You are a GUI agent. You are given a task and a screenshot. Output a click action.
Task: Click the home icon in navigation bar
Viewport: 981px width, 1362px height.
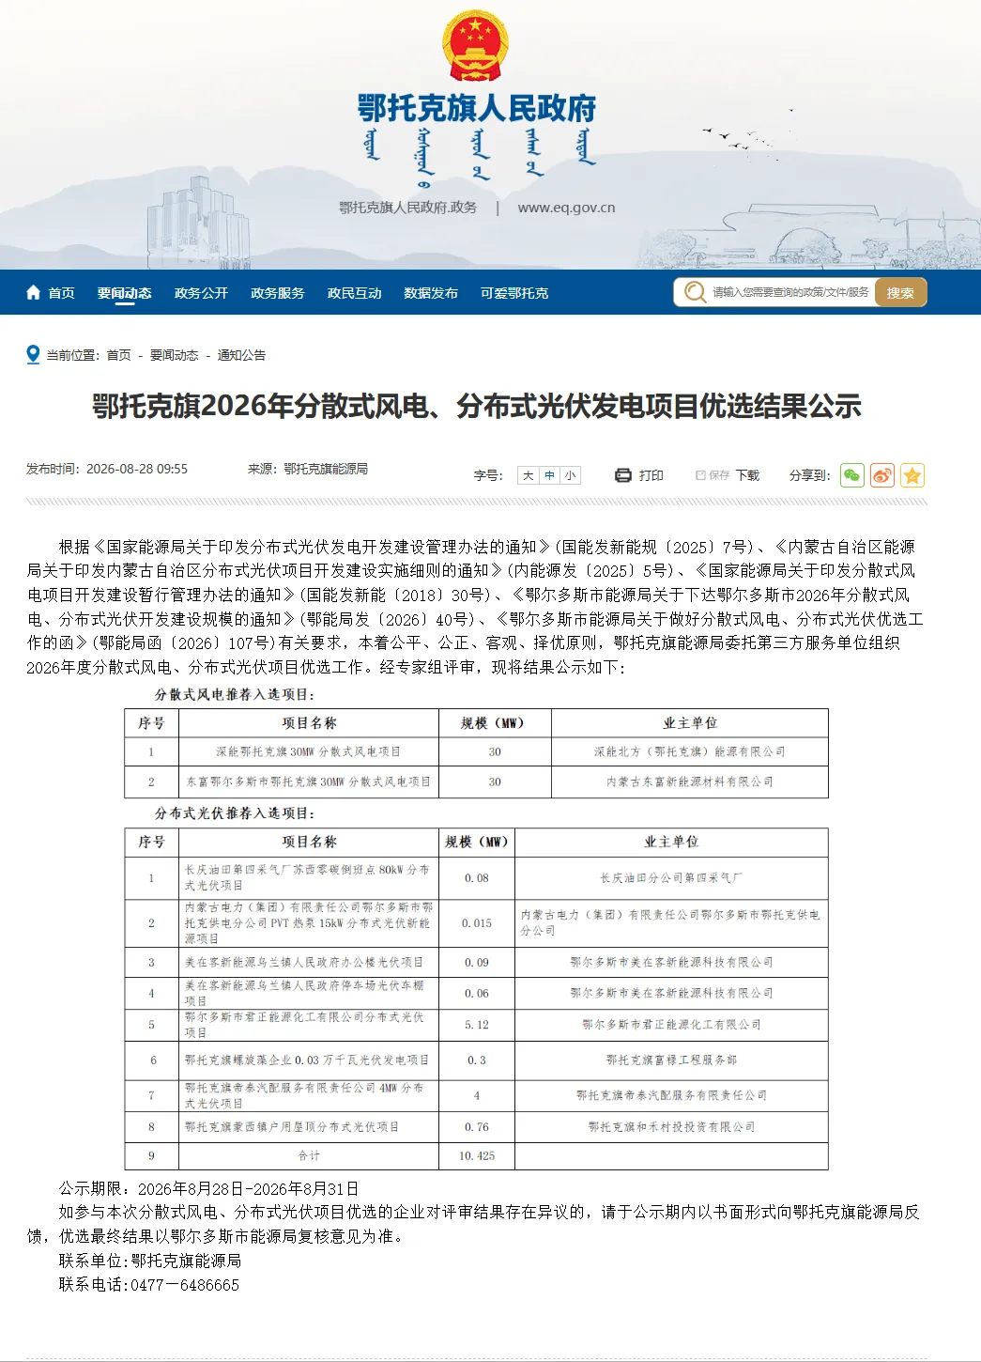pos(33,292)
